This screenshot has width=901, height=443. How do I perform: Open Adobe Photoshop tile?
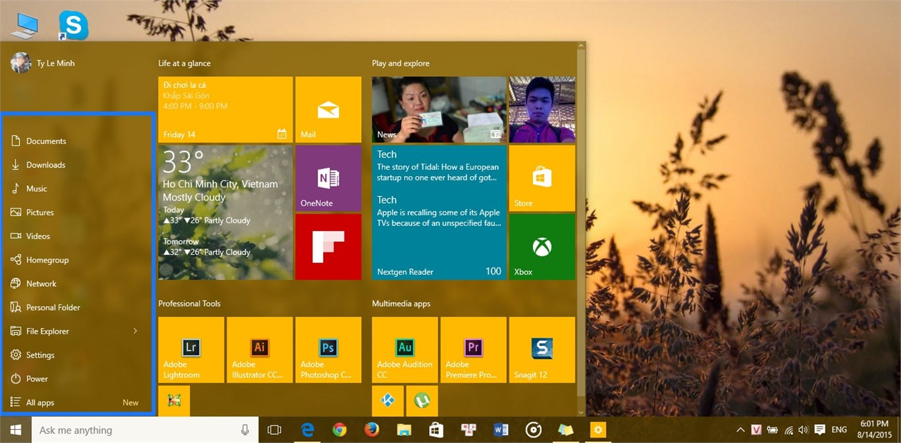tap(328, 350)
